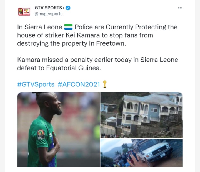200x172 pixels.
Task: Click the trophy emoji after AFCON2021
Action: 105,84
